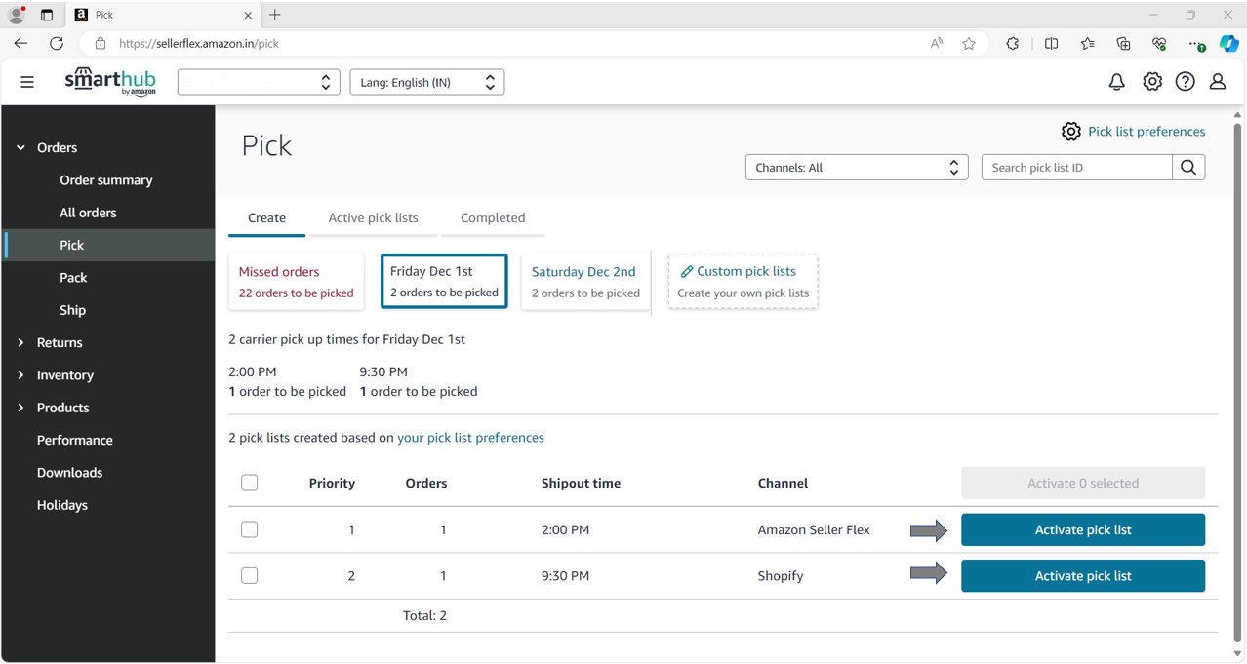Image resolution: width=1247 pixels, height=664 pixels.
Task: Select the Friday Dec 1st card
Action: coord(444,281)
